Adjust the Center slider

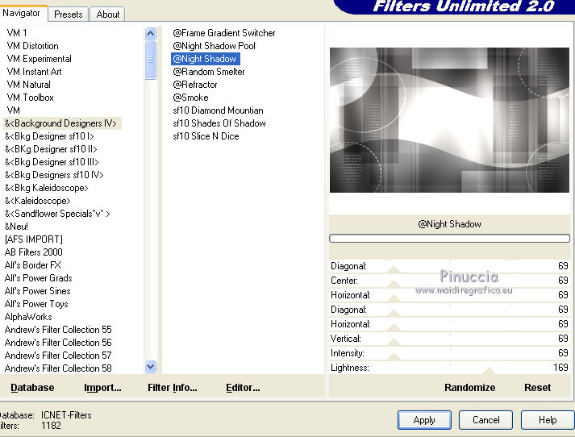(x=449, y=281)
